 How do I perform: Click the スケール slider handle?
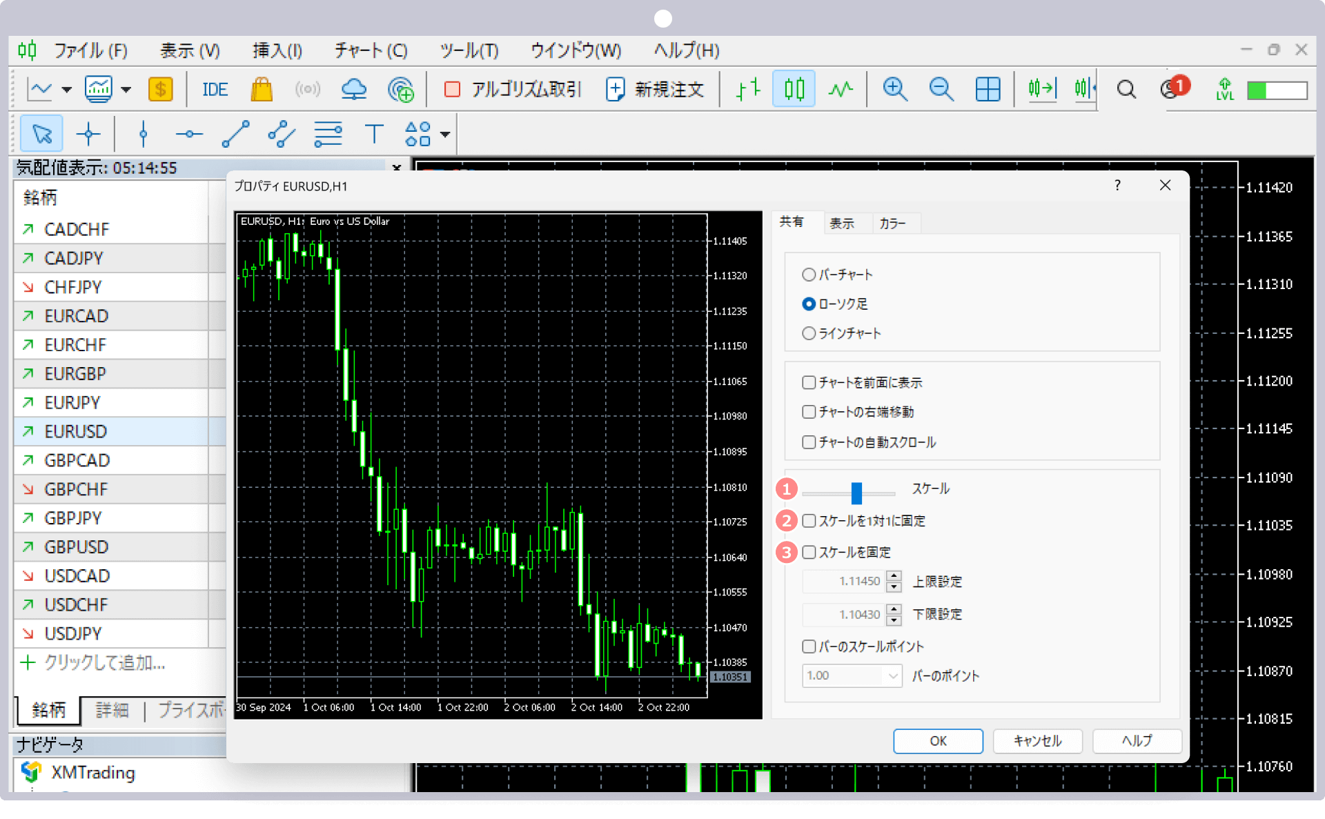856,493
